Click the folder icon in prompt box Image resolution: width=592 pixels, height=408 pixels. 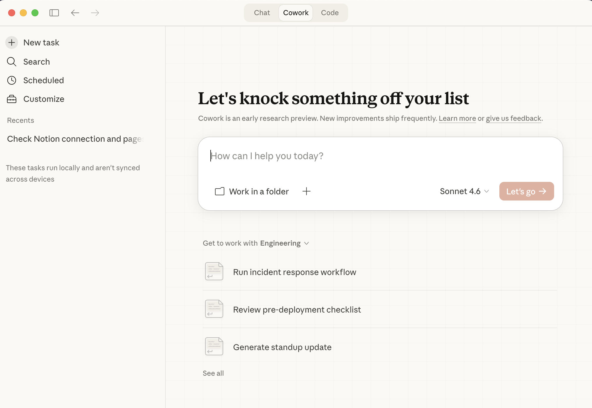(x=220, y=191)
